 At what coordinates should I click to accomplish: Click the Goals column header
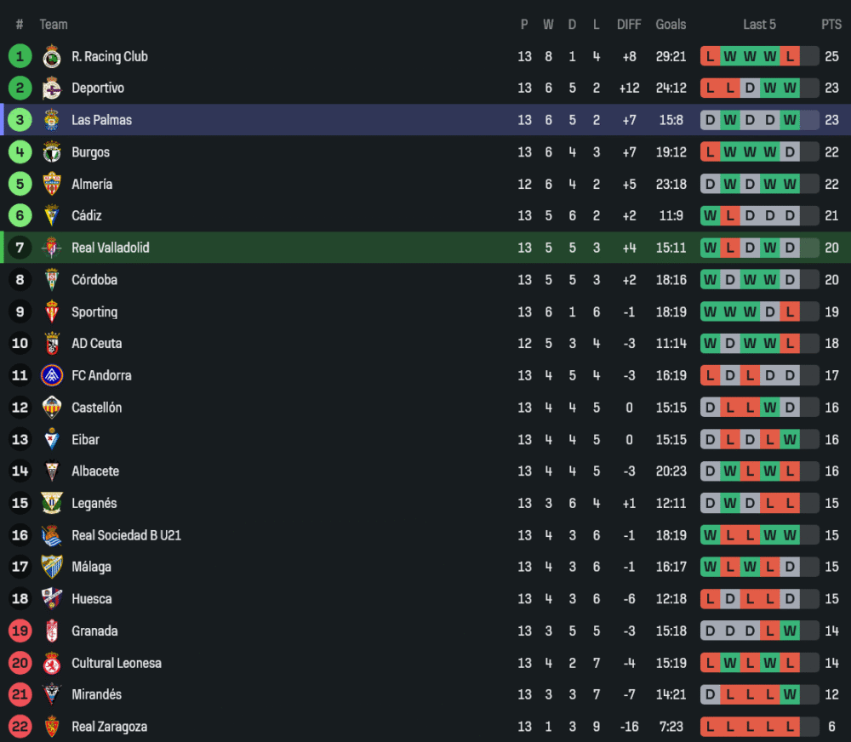click(x=671, y=25)
